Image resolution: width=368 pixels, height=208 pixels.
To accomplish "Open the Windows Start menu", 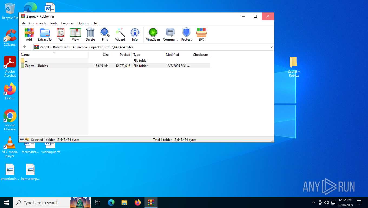I will pos(6,203).
